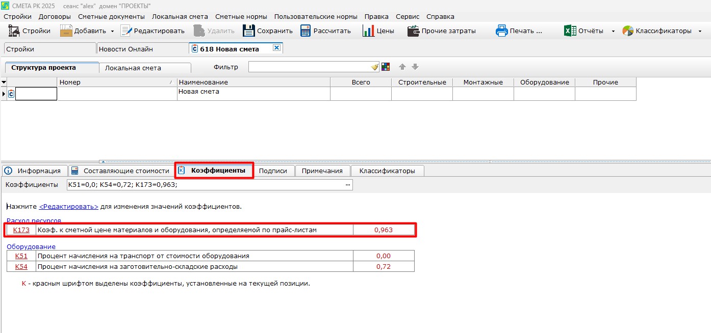Click the Печать printer icon
This screenshot has height=333, width=711.
coord(502,31)
